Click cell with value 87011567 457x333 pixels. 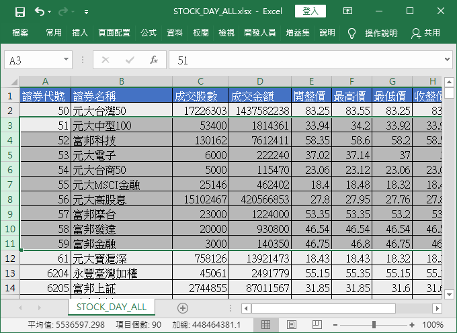pos(260,288)
